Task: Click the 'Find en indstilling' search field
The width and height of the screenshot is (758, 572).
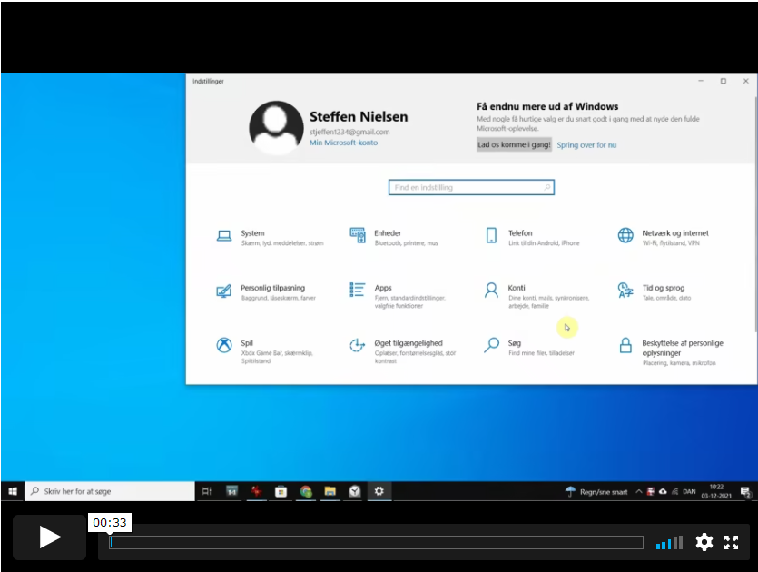Action: [x=470, y=187]
